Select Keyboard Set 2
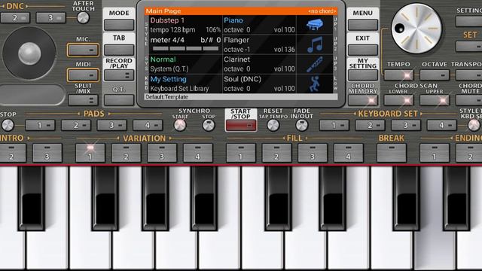 click(370, 126)
